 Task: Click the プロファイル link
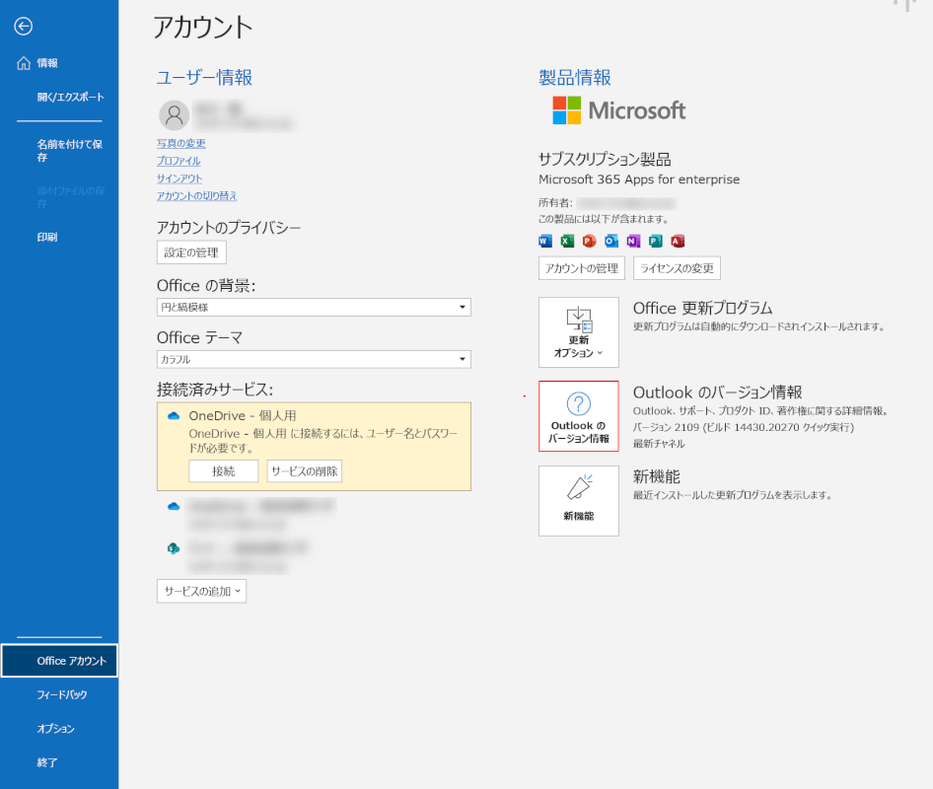[x=179, y=161]
